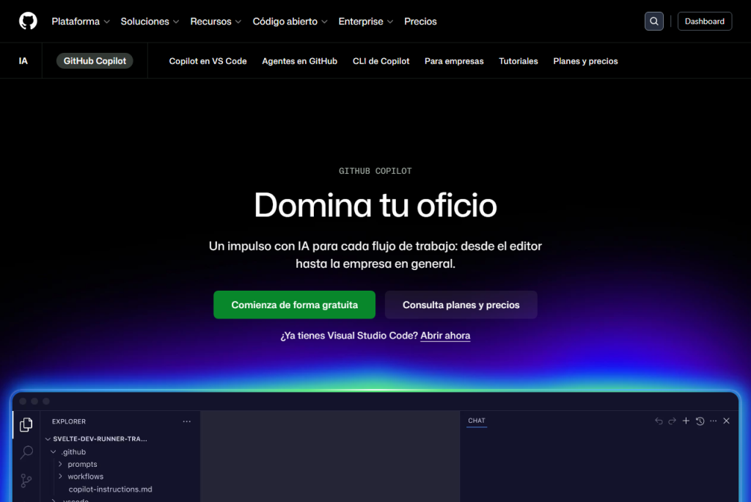Redo chat action with the forward arrow
The image size is (751, 502).
(672, 421)
